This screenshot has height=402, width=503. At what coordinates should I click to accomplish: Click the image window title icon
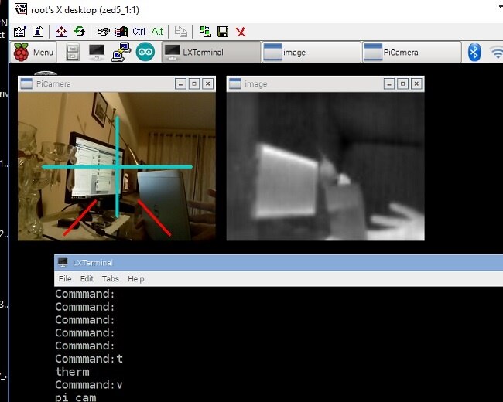pyautogui.click(x=234, y=83)
